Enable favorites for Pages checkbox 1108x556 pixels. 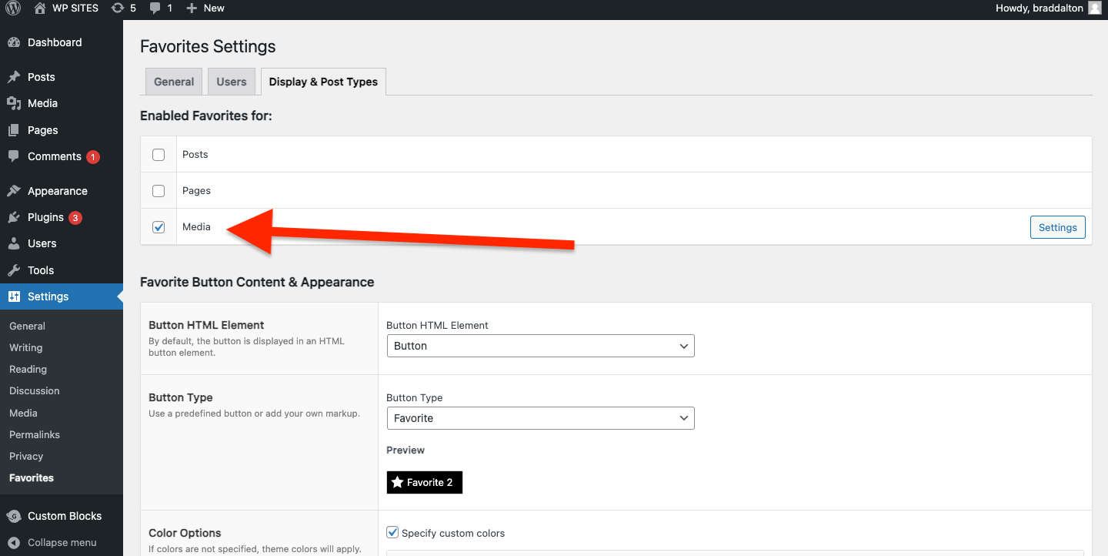pyautogui.click(x=159, y=191)
